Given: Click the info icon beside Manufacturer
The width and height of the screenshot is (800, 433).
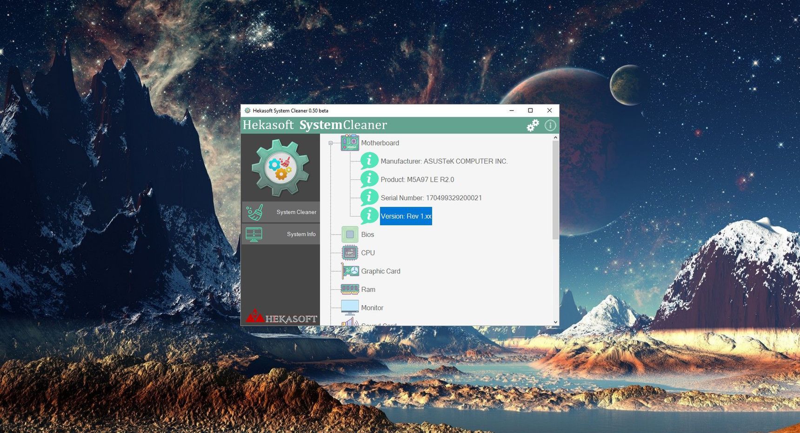Looking at the screenshot, I should pyautogui.click(x=369, y=161).
